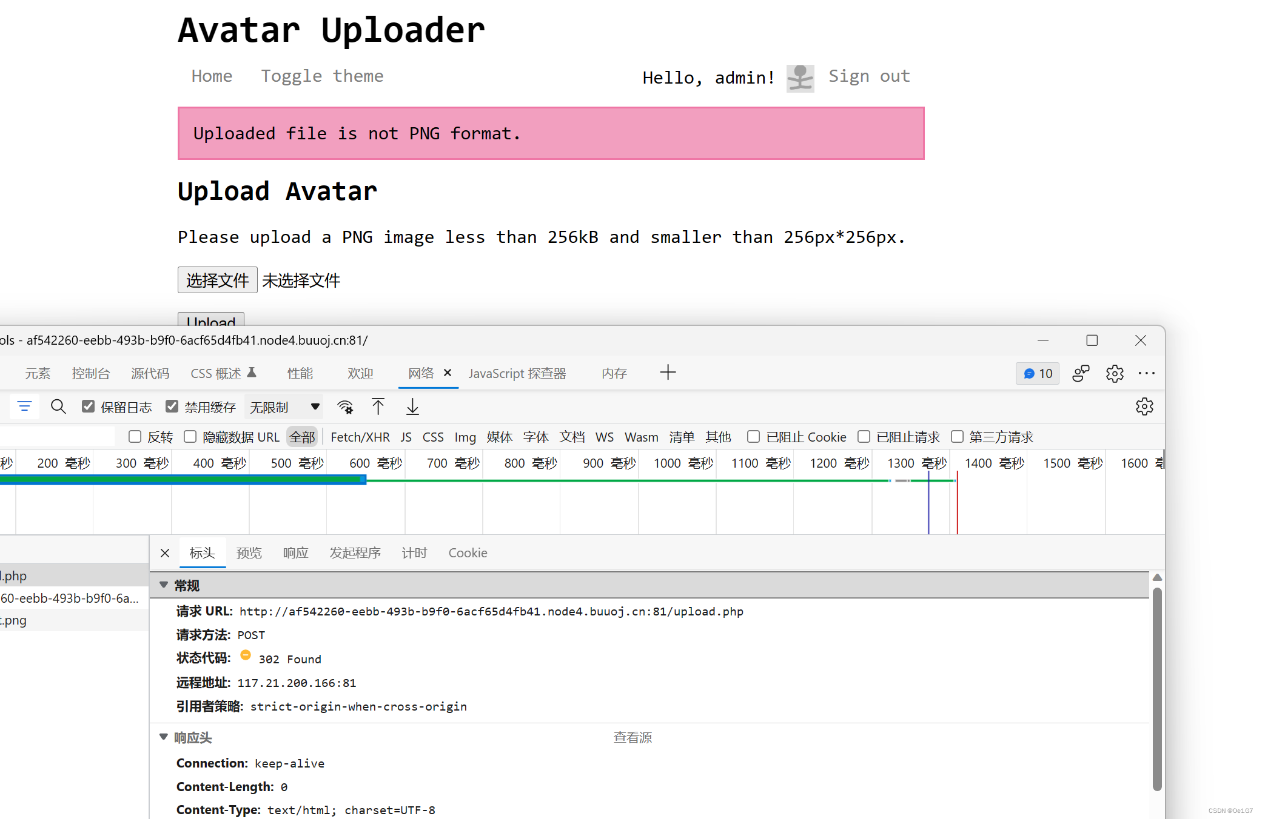This screenshot has height=819, width=1262.
Task: Open the 控制台 panel
Action: (91, 373)
